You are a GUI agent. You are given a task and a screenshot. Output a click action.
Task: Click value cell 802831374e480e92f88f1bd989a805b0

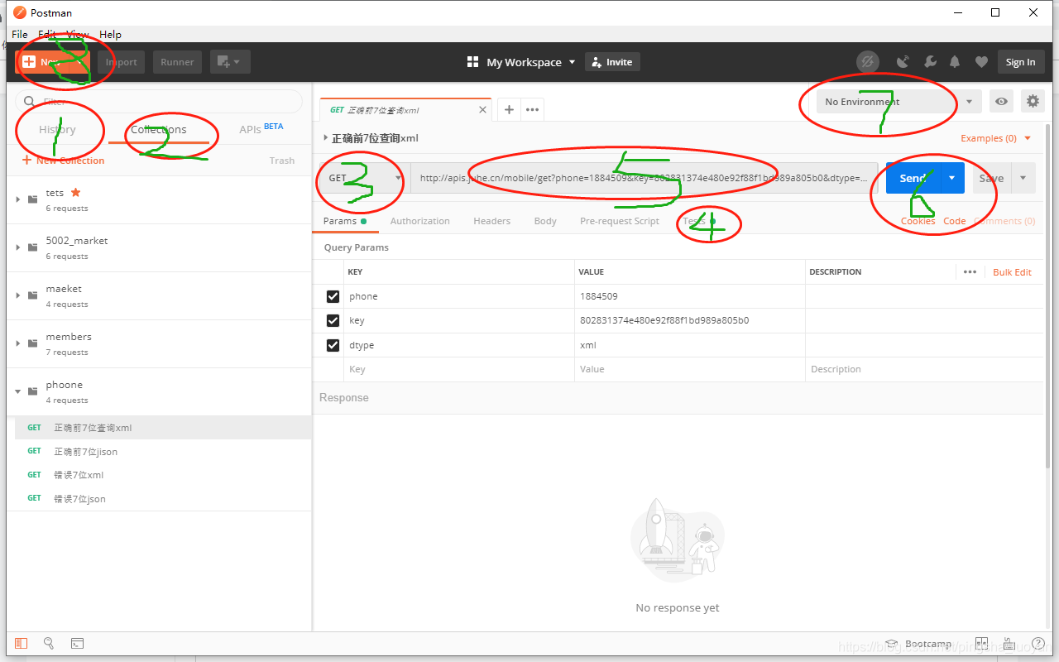690,320
